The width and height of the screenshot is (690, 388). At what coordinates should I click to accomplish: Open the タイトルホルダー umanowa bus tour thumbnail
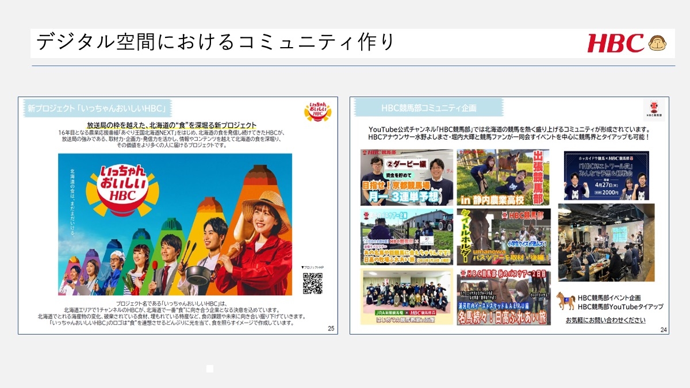pyautogui.click(x=503, y=236)
